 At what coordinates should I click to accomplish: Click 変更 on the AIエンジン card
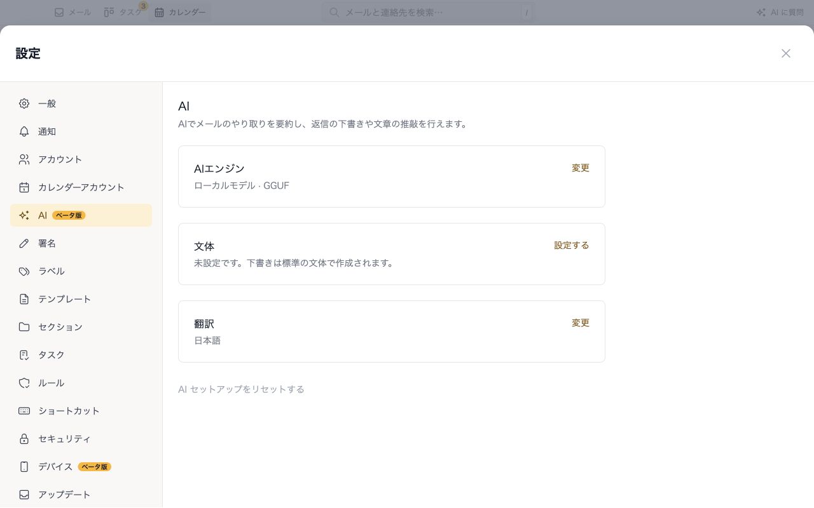tap(580, 168)
